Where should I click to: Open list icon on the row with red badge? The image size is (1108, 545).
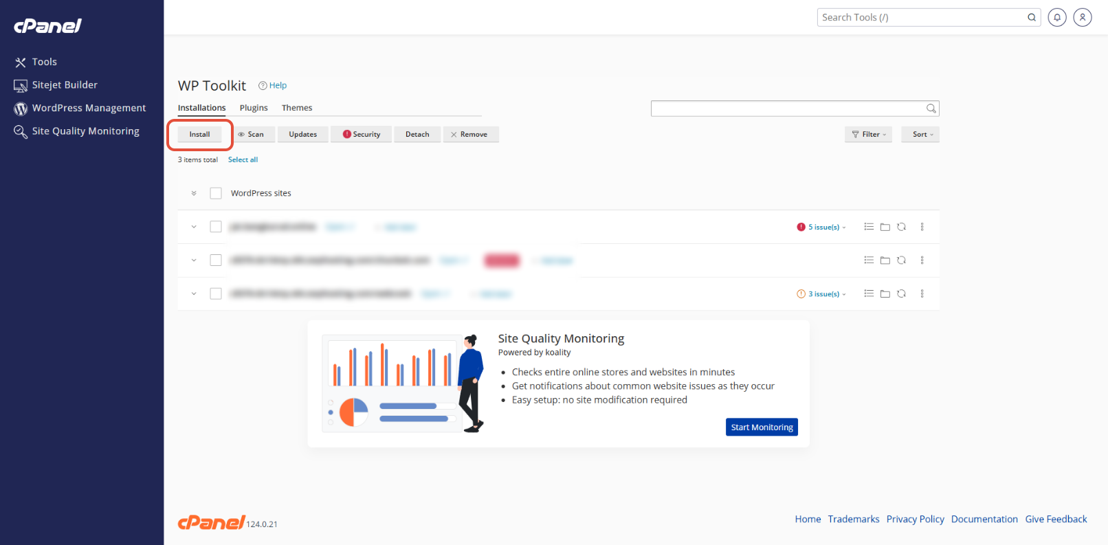pos(869,260)
